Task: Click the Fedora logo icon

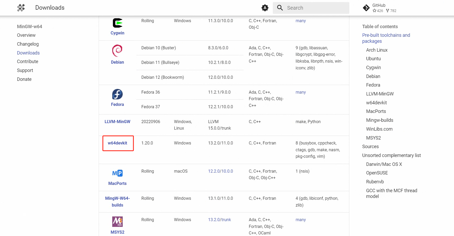Action: tap(117, 94)
